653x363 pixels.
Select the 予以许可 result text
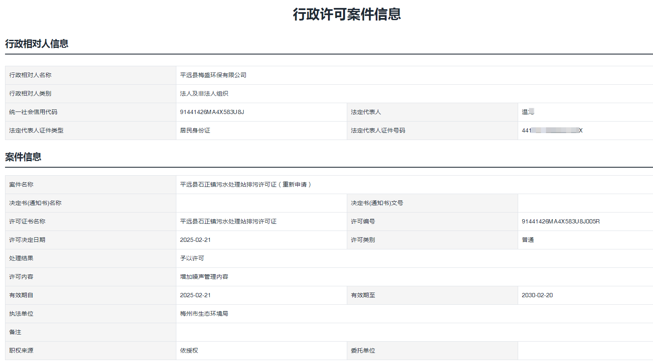coord(192,258)
